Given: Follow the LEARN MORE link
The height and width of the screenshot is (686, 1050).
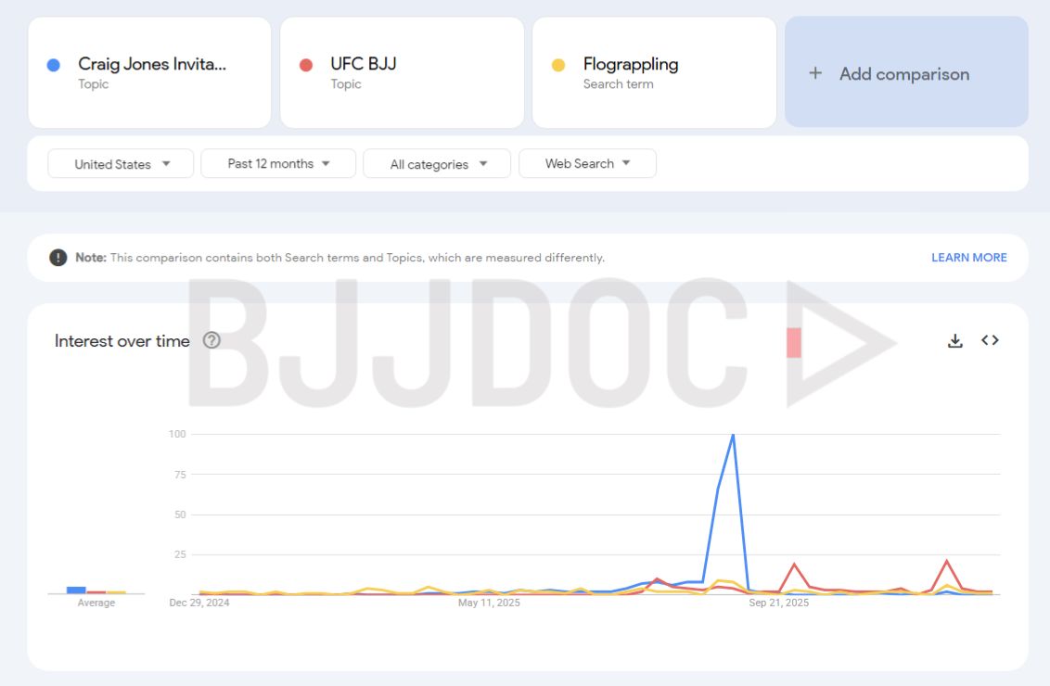Looking at the screenshot, I should click(968, 258).
